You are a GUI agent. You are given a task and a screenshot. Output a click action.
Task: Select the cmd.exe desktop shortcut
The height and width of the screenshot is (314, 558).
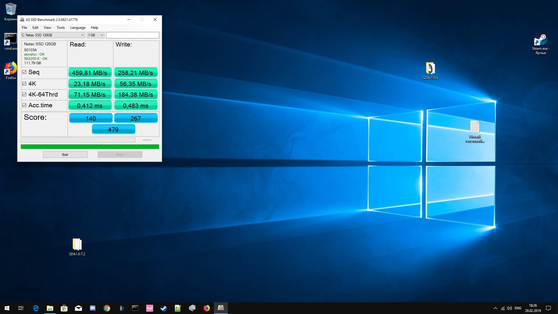point(10,42)
